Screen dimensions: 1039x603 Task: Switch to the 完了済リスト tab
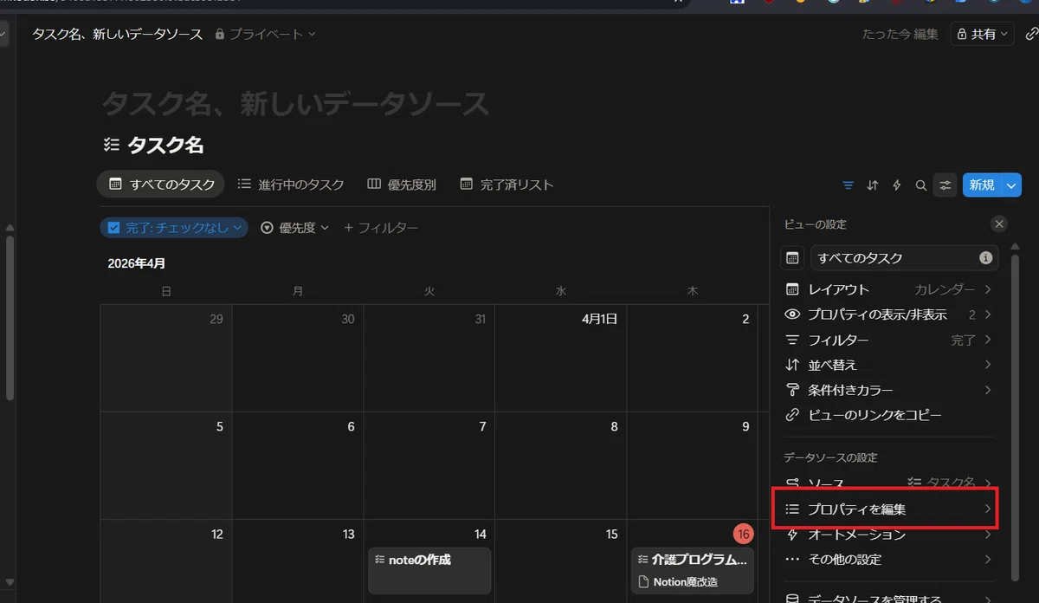tap(507, 185)
